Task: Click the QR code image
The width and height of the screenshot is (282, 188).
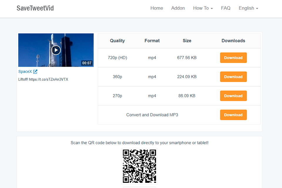Action: click(x=139, y=166)
